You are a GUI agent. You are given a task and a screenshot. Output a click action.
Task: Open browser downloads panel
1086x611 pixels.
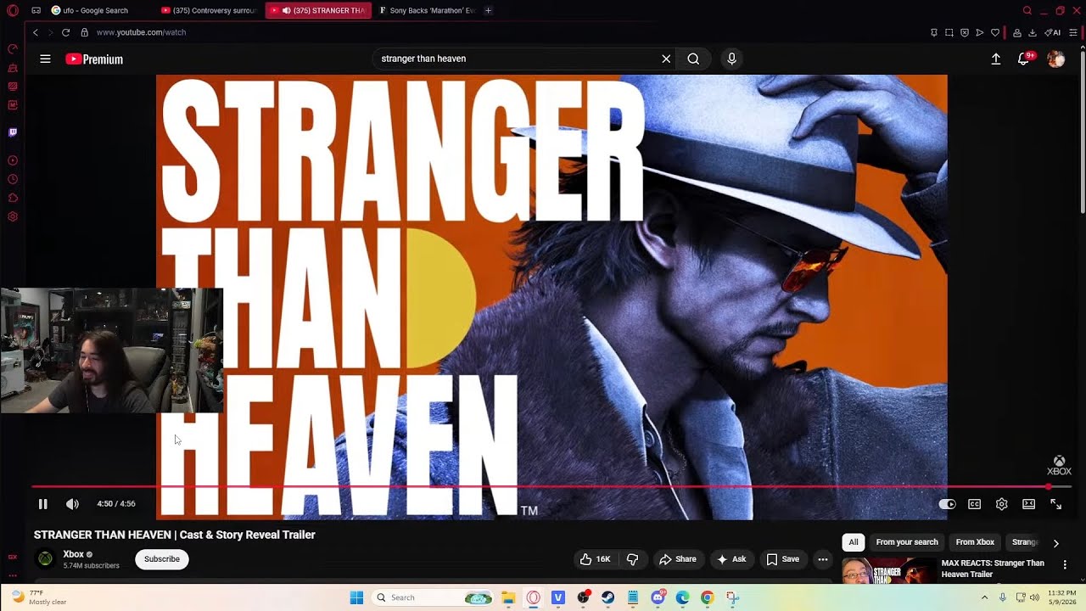click(x=1033, y=32)
